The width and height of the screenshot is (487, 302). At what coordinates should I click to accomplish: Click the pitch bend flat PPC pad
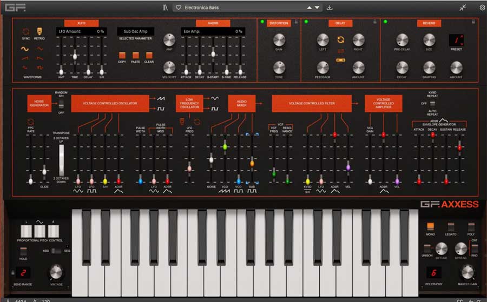point(26,231)
